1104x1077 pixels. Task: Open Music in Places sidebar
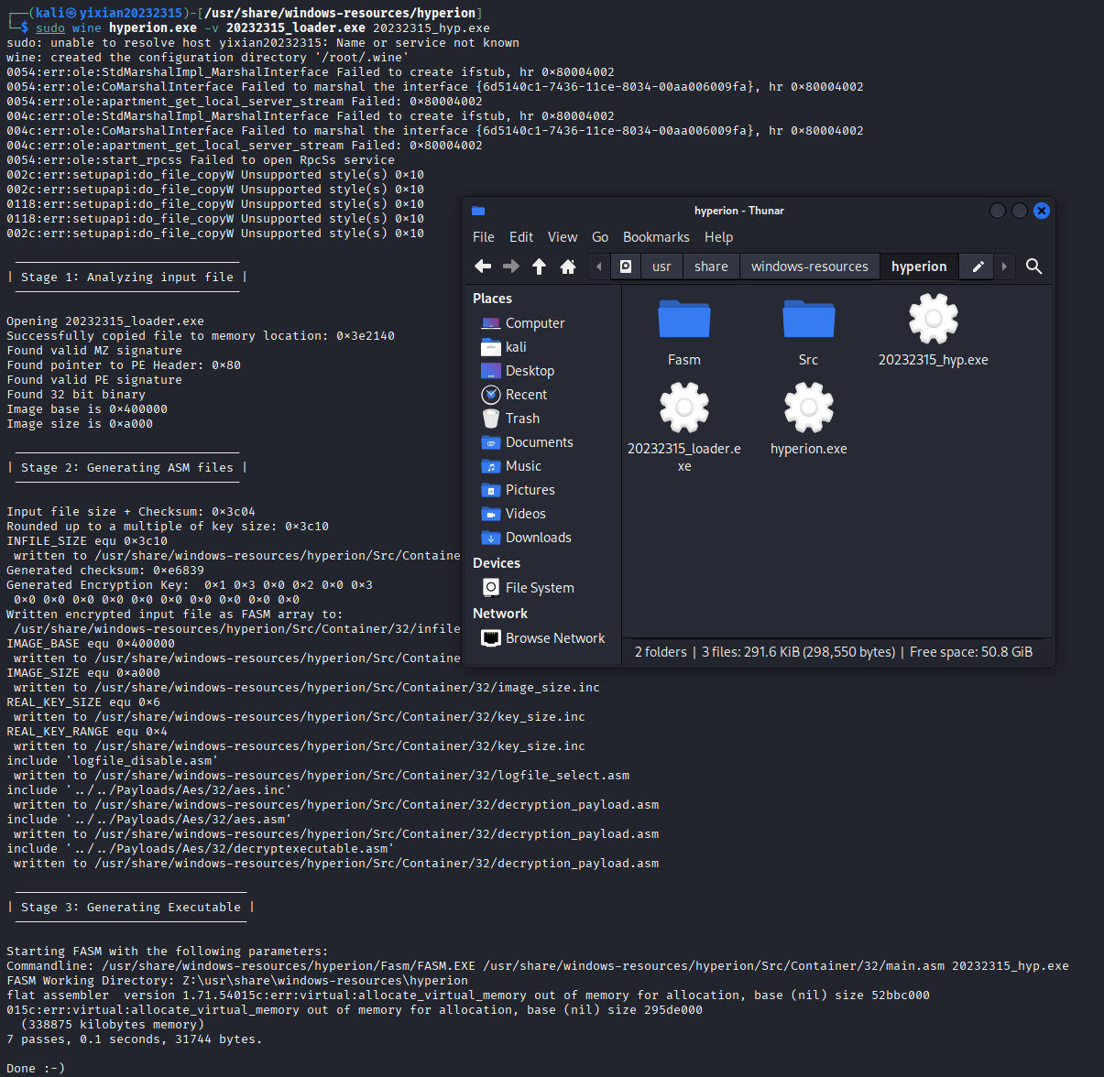pyautogui.click(x=523, y=466)
